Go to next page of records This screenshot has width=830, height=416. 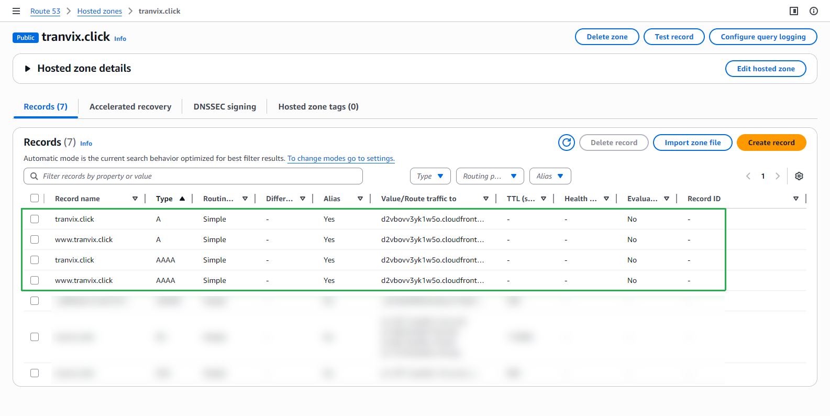778,176
